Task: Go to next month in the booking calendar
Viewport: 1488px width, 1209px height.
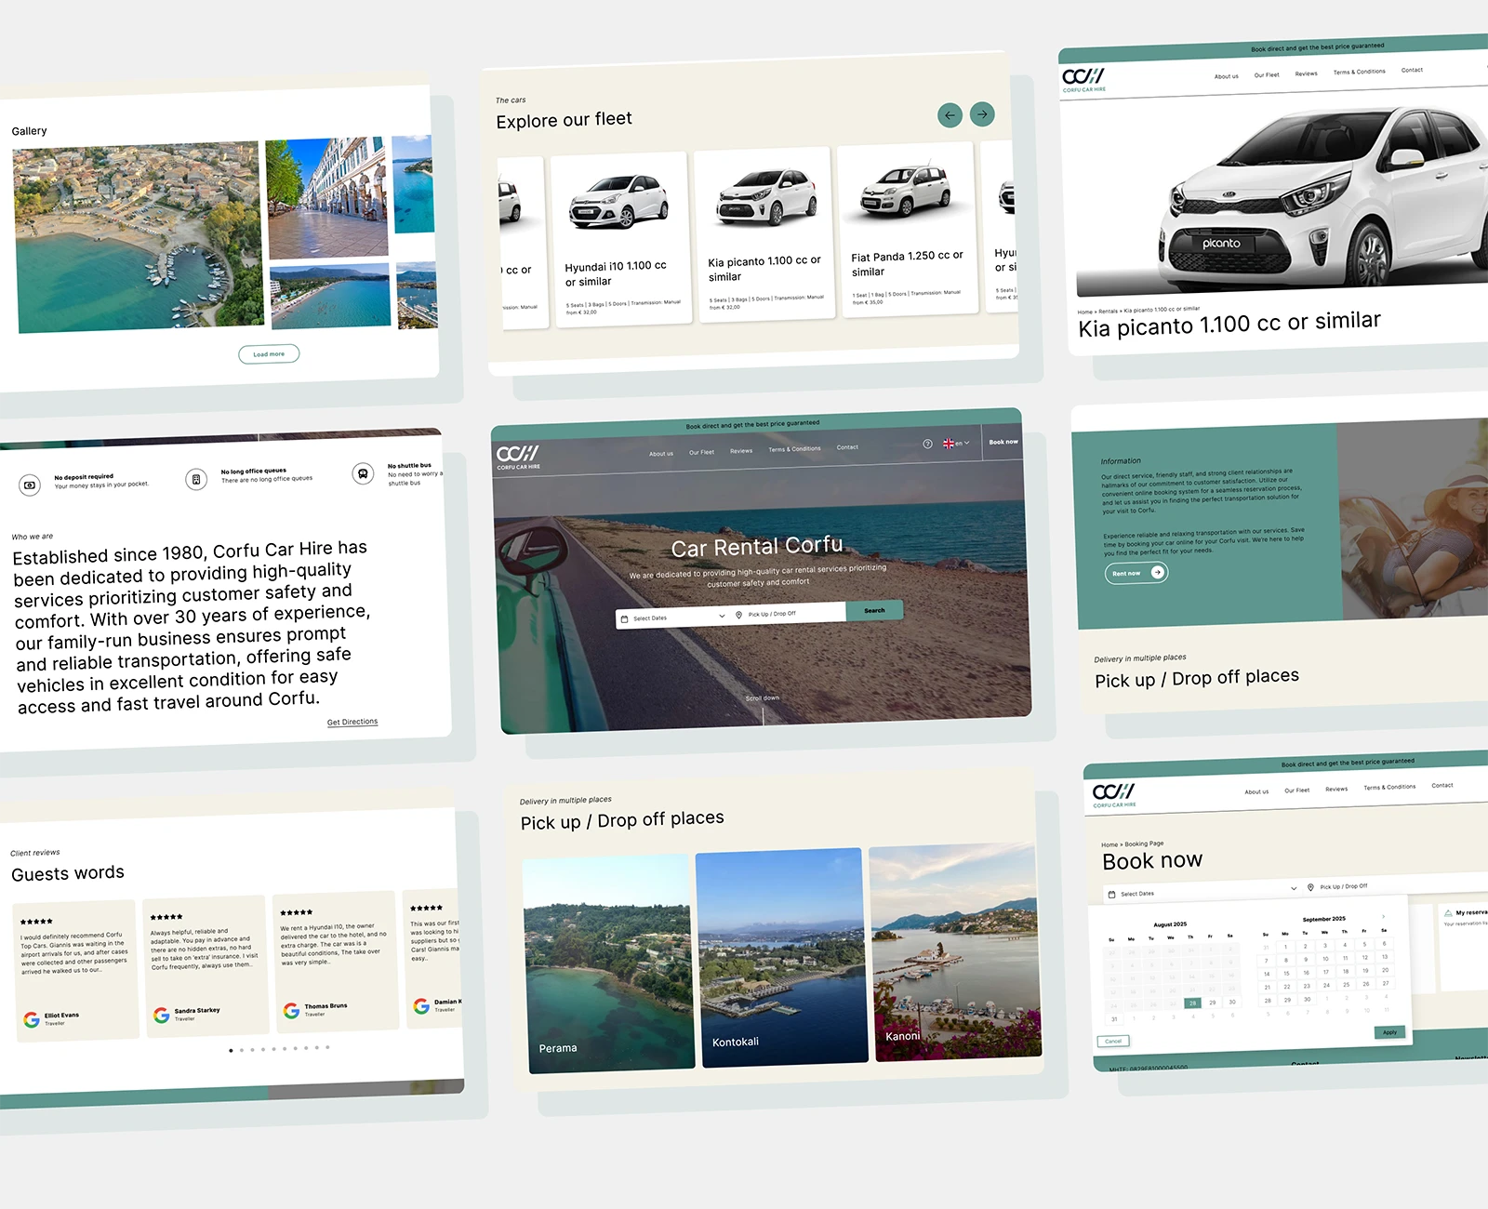Action: point(1383,917)
